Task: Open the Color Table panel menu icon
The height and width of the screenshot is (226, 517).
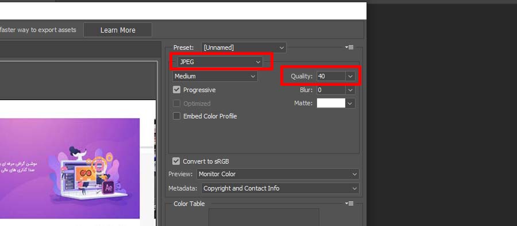Action: pyautogui.click(x=349, y=203)
